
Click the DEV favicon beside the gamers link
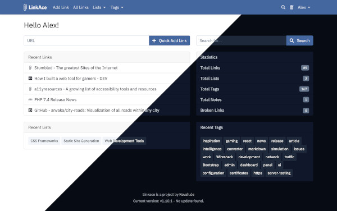(30, 79)
